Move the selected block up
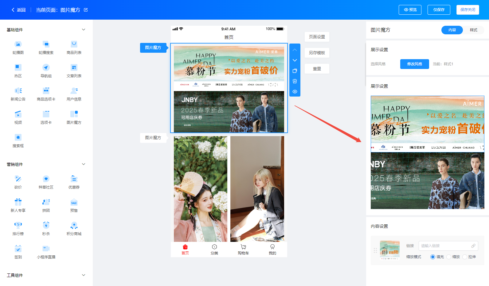Image resolution: width=489 pixels, height=286 pixels. 295,50
